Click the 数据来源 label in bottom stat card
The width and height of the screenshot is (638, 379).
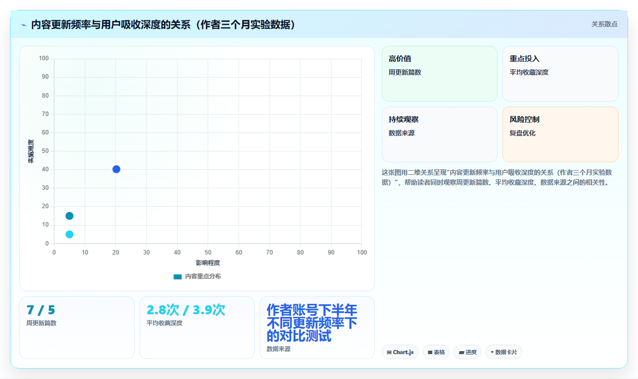(279, 349)
